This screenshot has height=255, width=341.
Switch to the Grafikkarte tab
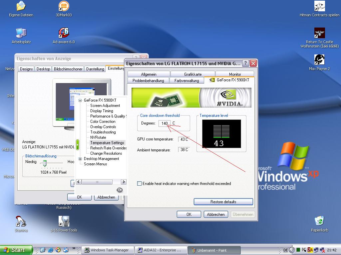[x=193, y=74]
